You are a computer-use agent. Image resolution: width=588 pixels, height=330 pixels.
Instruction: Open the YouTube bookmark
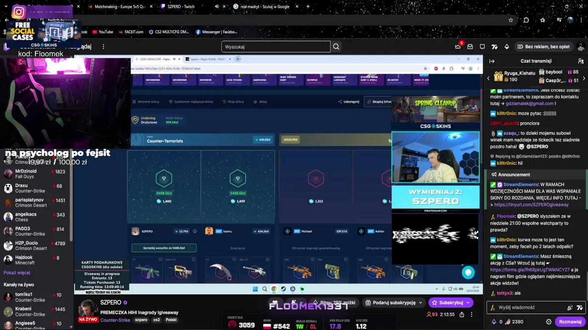102,32
